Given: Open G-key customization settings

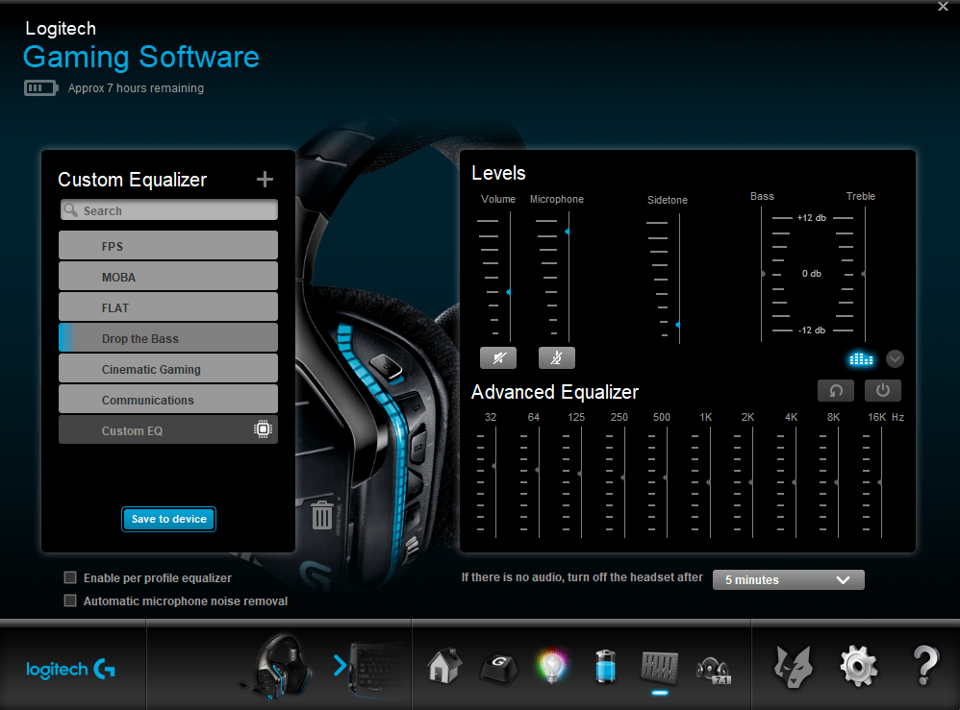Looking at the screenshot, I should pos(499,667).
